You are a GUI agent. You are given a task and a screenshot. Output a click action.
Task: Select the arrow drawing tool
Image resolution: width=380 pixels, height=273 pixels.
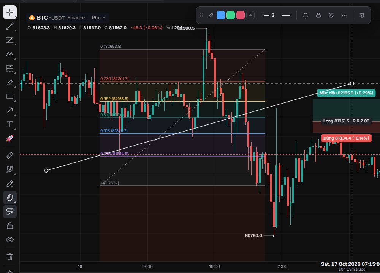tap(10, 110)
